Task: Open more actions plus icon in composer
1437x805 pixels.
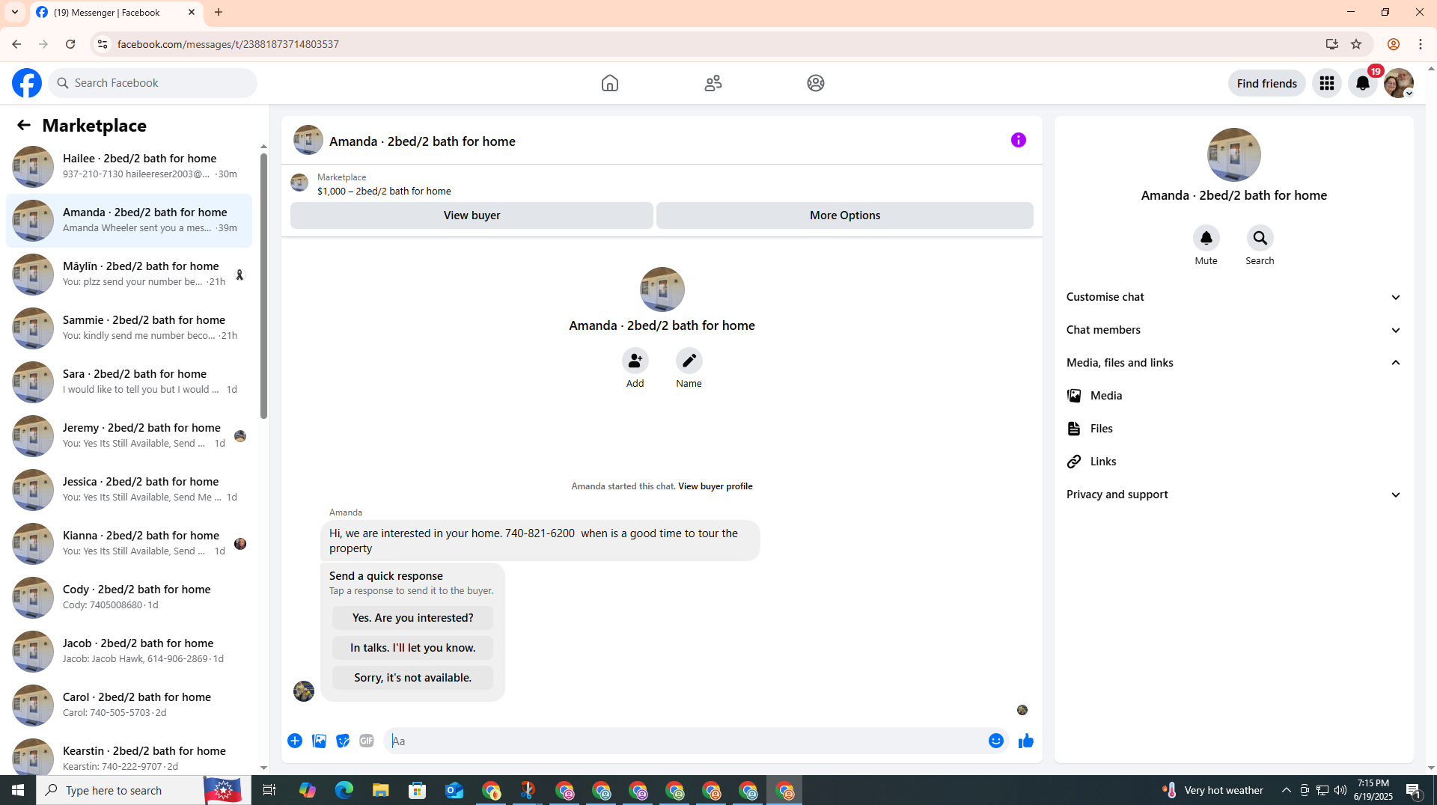Action: click(295, 741)
